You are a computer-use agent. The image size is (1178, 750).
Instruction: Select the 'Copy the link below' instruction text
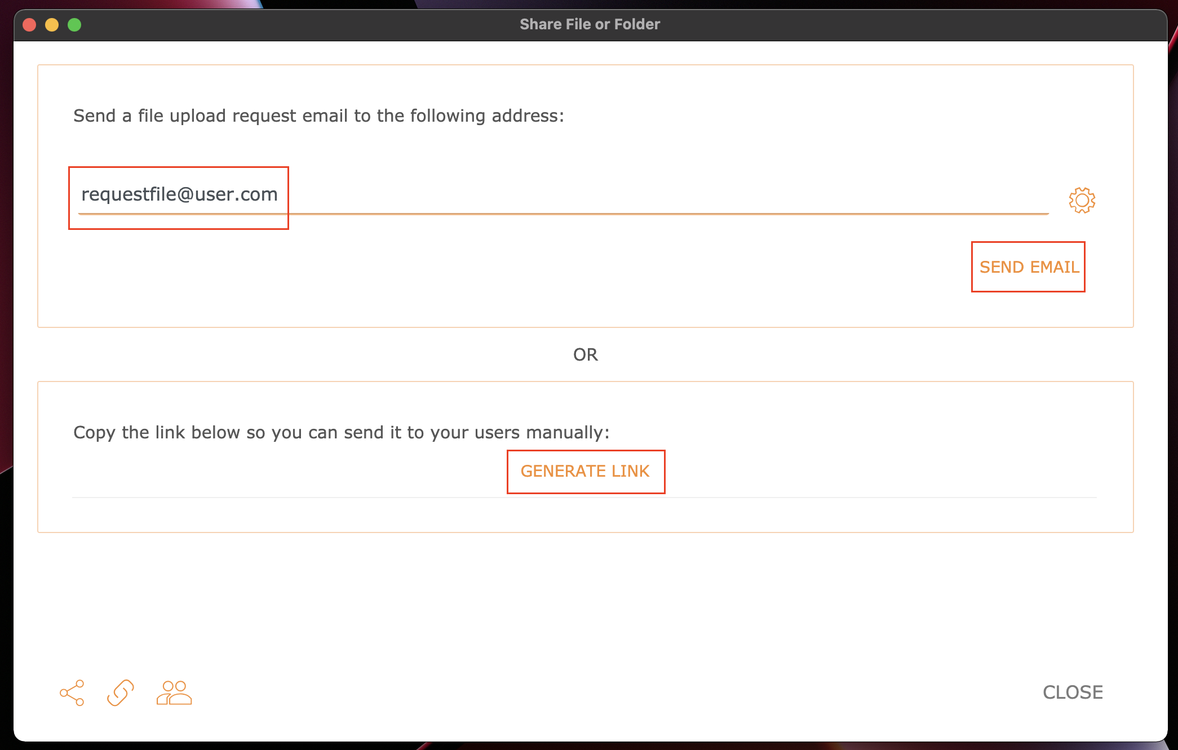pyautogui.click(x=342, y=433)
